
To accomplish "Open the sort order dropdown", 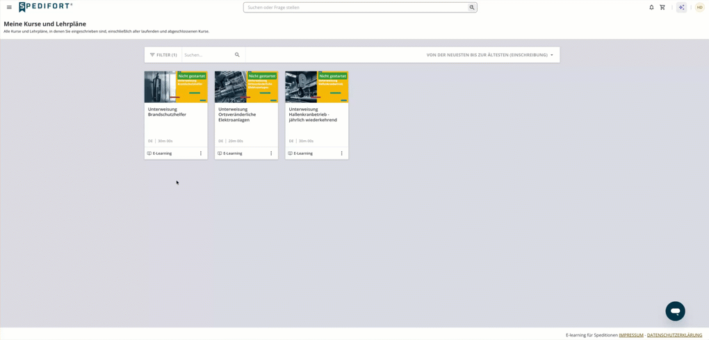I will click(x=490, y=55).
